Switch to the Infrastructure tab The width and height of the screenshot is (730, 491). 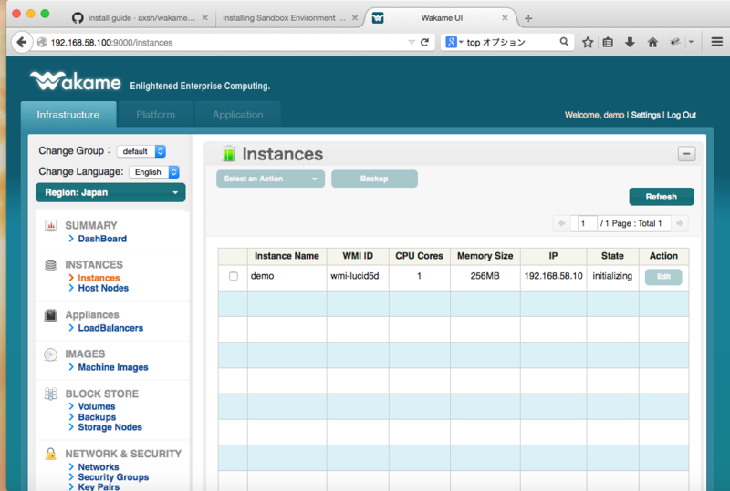click(x=68, y=115)
